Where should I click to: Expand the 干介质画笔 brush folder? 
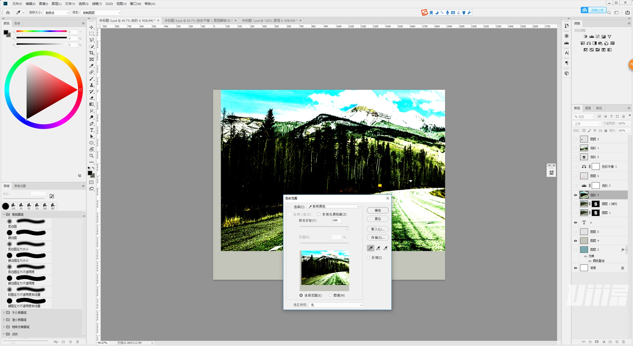coord(4,312)
